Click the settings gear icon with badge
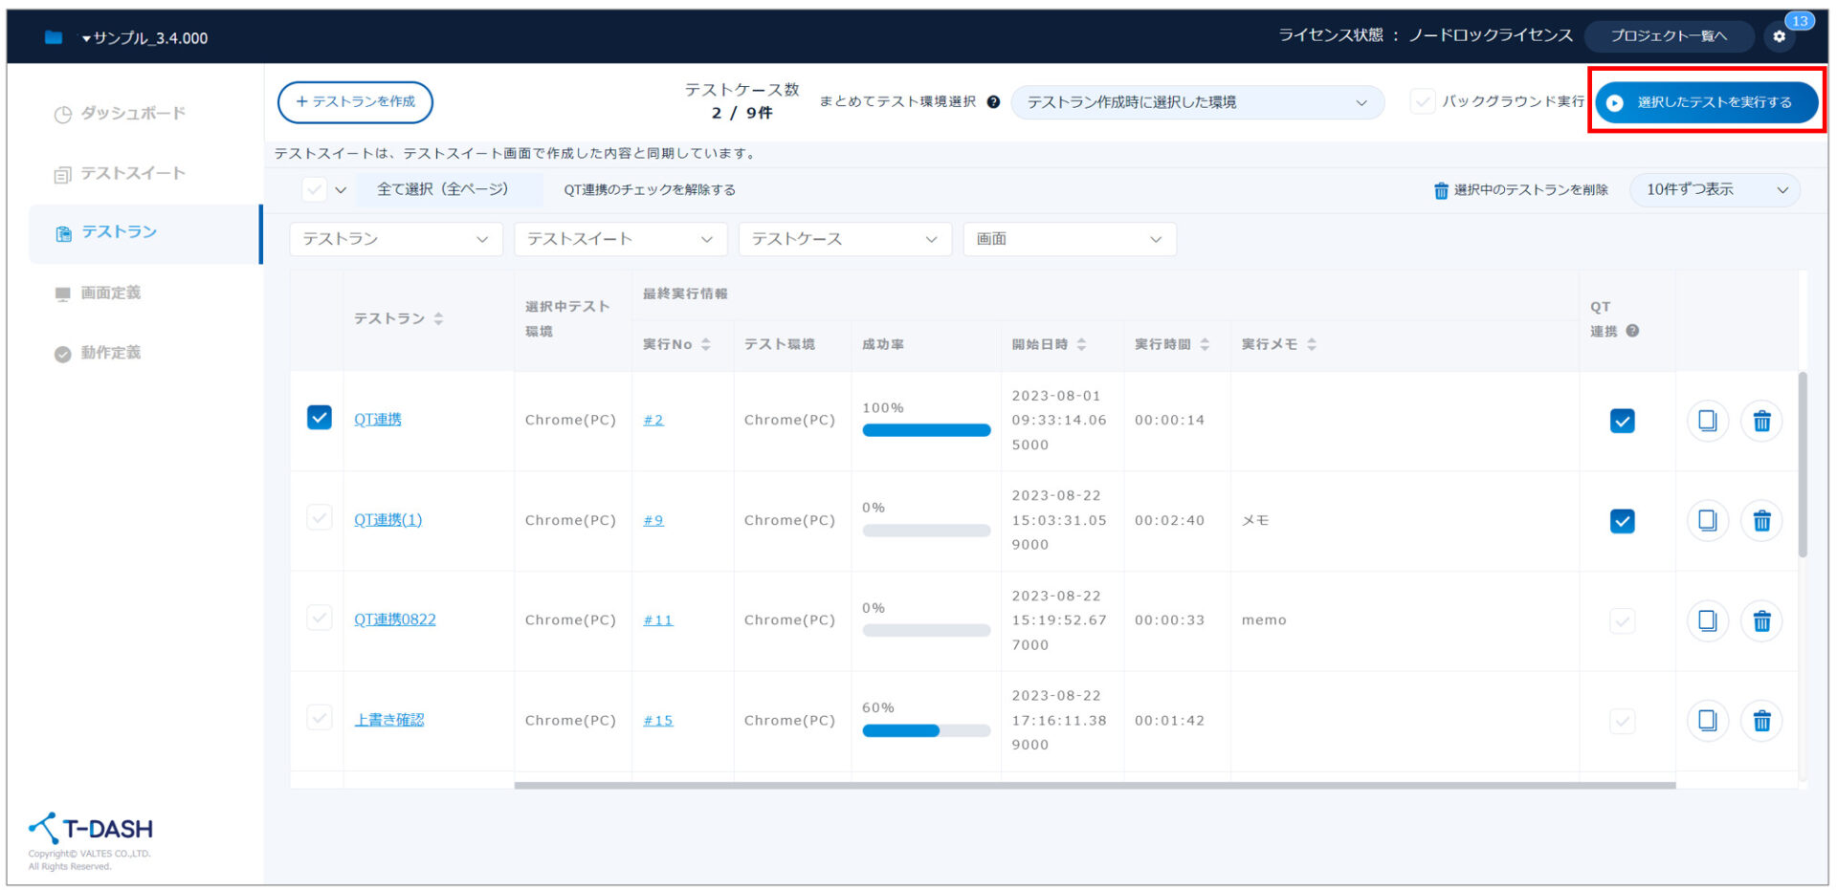 coord(1779,36)
